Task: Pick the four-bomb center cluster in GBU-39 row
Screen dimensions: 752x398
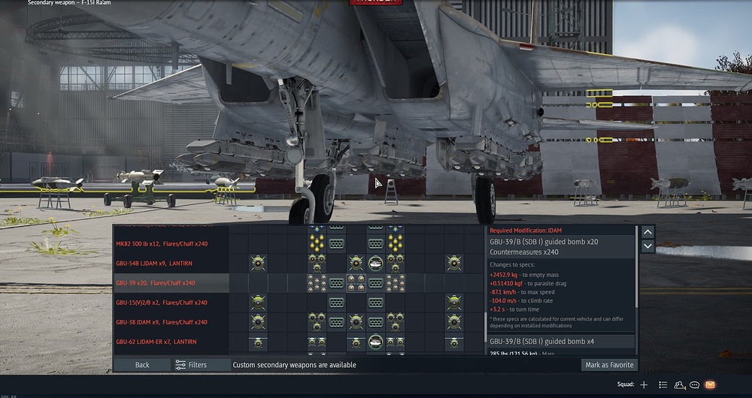Action: [x=356, y=283]
